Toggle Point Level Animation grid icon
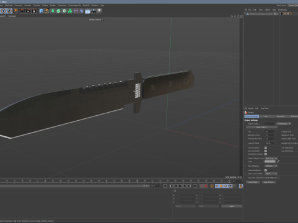This screenshot has height=223, width=298. [235, 186]
